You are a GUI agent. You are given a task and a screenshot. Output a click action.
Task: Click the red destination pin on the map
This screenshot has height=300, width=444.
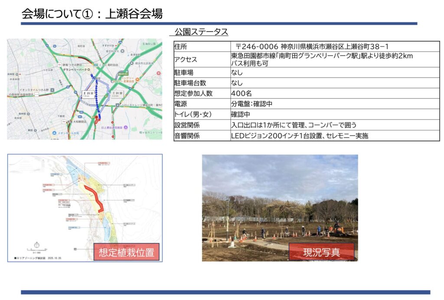click(97, 118)
